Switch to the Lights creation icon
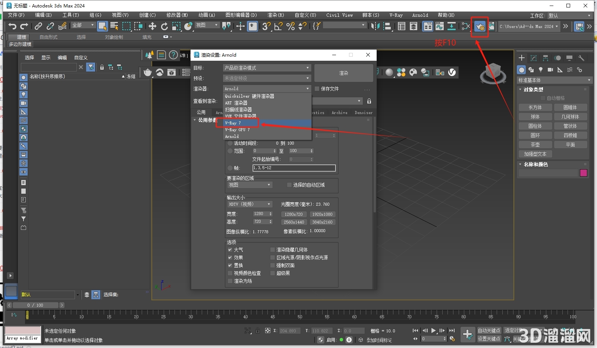 [x=541, y=70]
